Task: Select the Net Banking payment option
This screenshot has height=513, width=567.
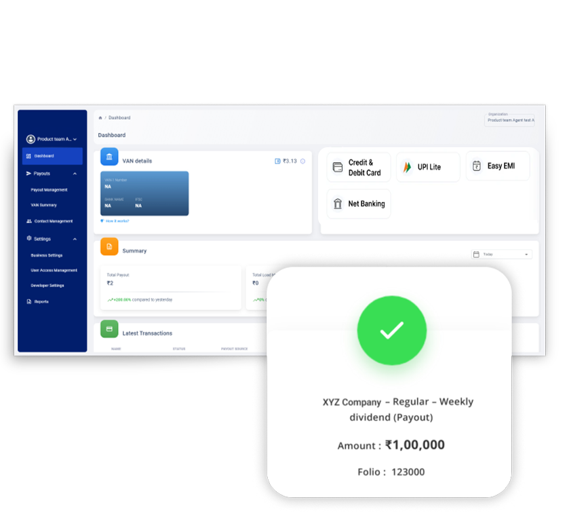Action: tap(358, 204)
